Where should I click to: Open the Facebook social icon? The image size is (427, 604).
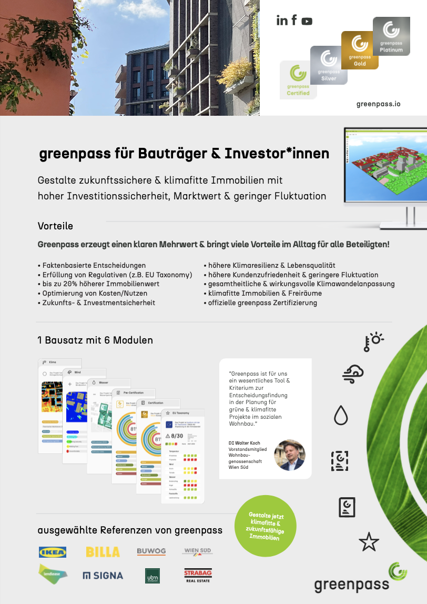(x=294, y=20)
